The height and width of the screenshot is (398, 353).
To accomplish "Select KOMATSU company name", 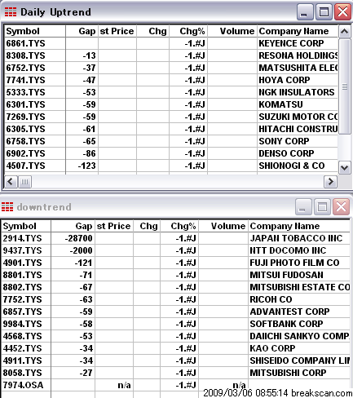I will click(x=280, y=104).
